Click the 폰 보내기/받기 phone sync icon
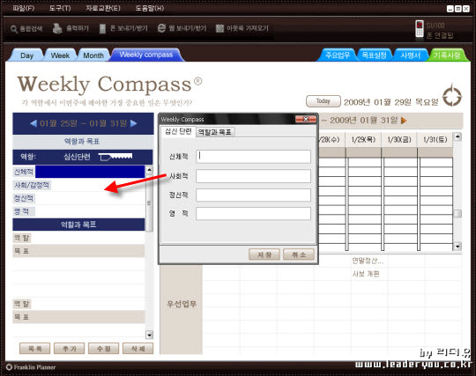The width and height of the screenshot is (476, 376). tap(102, 28)
